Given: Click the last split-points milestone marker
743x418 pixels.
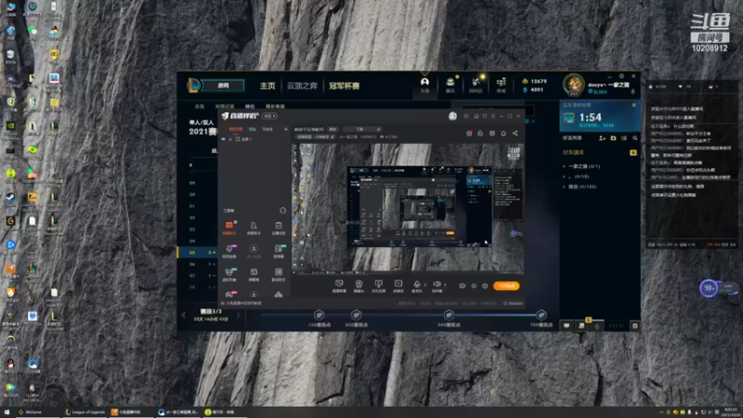Looking at the screenshot, I should pyautogui.click(x=541, y=315).
